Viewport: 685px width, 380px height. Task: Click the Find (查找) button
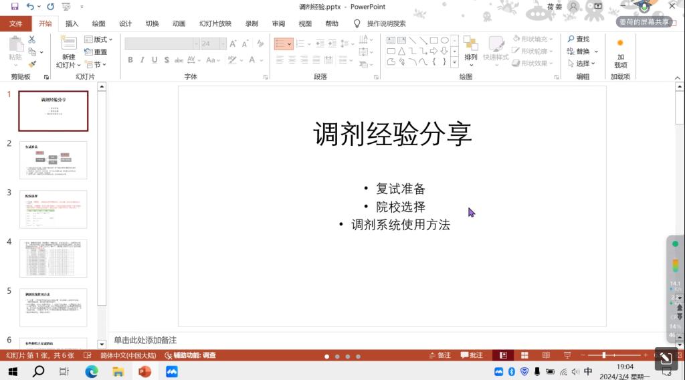tap(579, 39)
